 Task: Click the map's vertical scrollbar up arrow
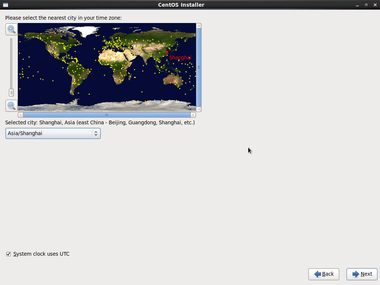(x=199, y=26)
